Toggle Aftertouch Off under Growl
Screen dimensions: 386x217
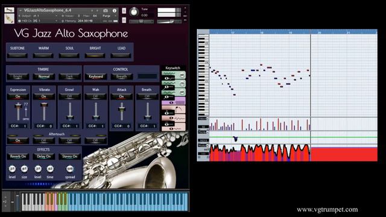pos(69,140)
